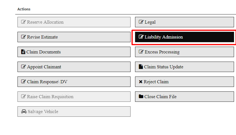The width and height of the screenshot is (236, 135).
Task: Click the pencil icon beside Legal
Action: click(x=141, y=22)
